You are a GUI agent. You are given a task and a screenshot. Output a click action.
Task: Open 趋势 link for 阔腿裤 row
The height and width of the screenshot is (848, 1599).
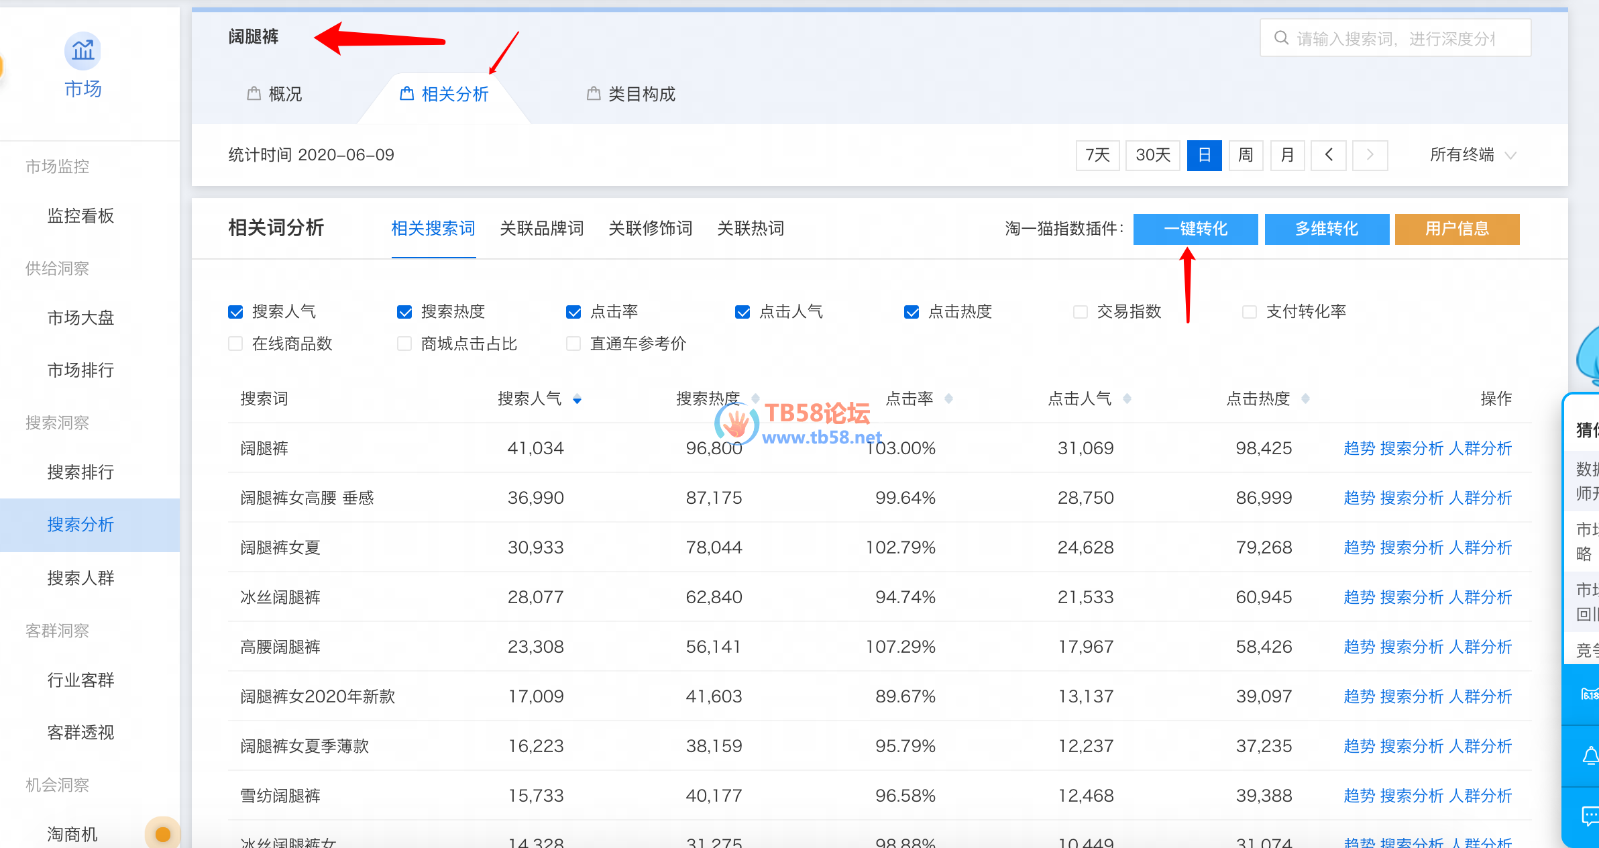(x=1360, y=448)
